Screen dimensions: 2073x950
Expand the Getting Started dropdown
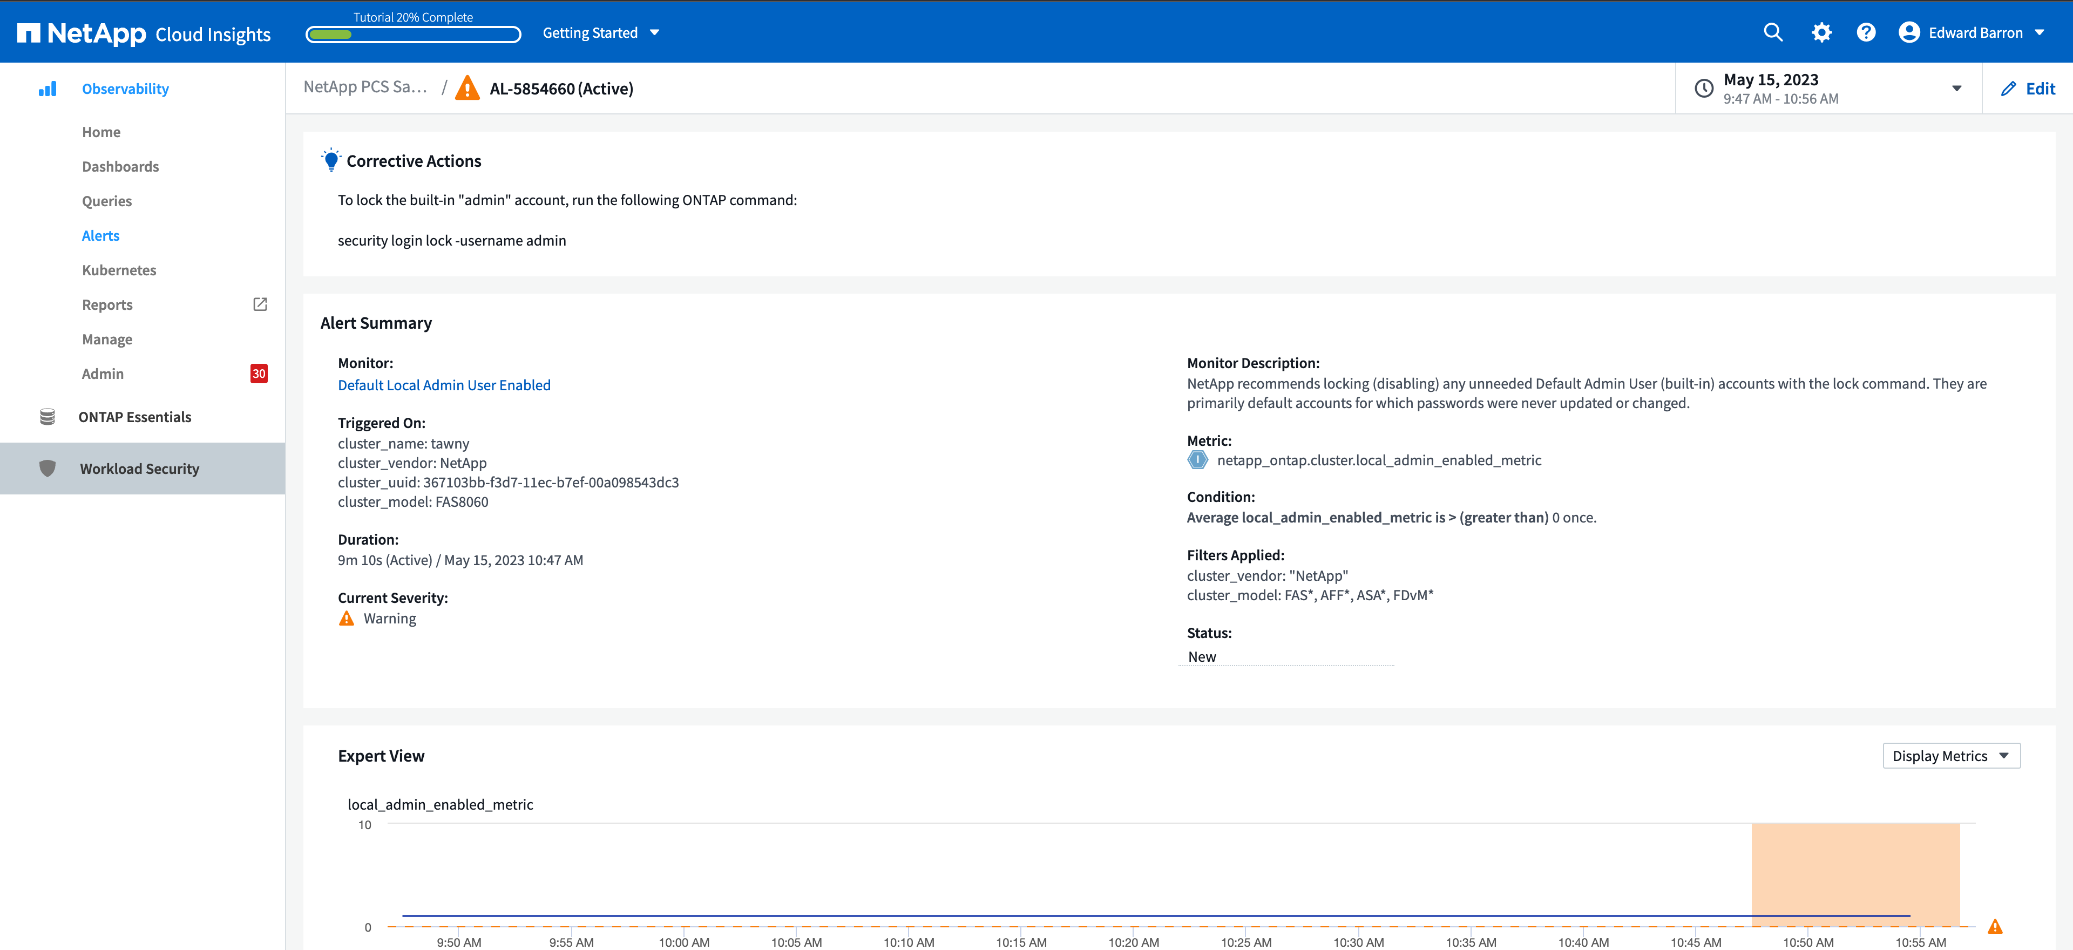tap(600, 32)
